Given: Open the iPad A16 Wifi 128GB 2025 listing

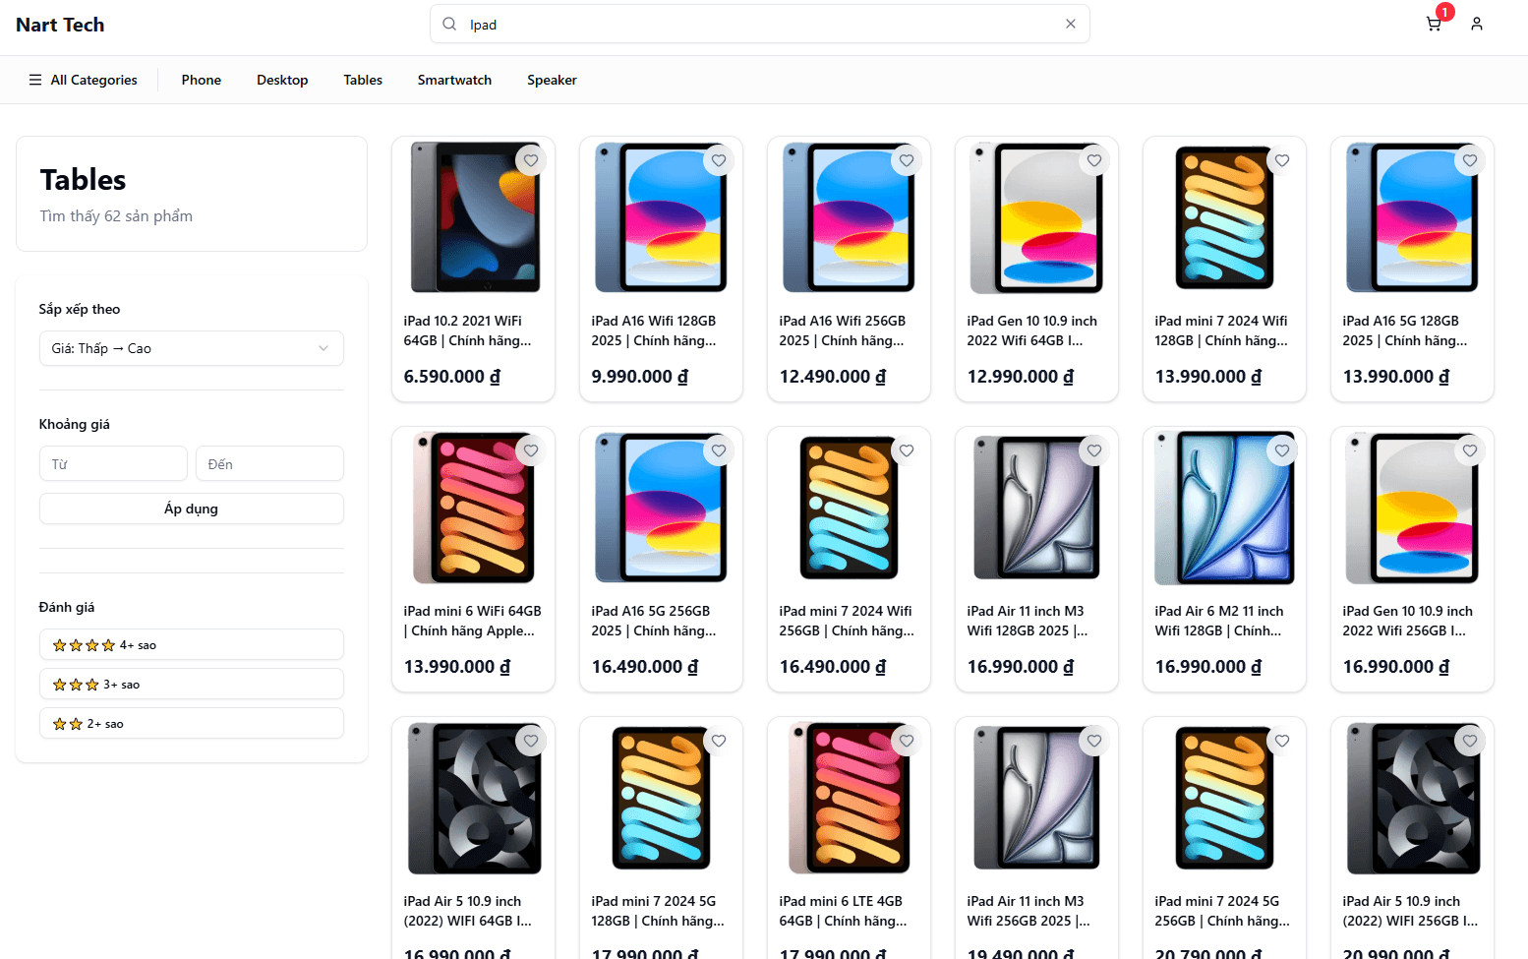Looking at the screenshot, I should click(661, 330).
